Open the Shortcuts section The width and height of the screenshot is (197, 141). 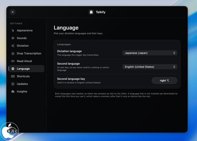coord(26,76)
